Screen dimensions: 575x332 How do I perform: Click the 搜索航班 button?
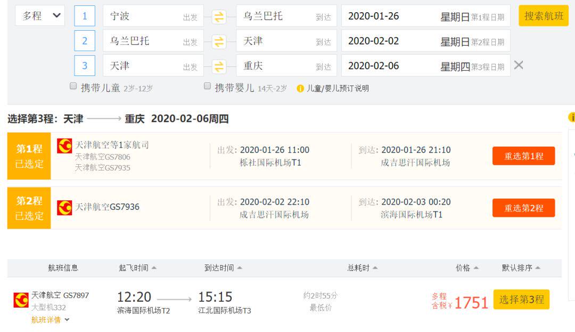pos(544,16)
